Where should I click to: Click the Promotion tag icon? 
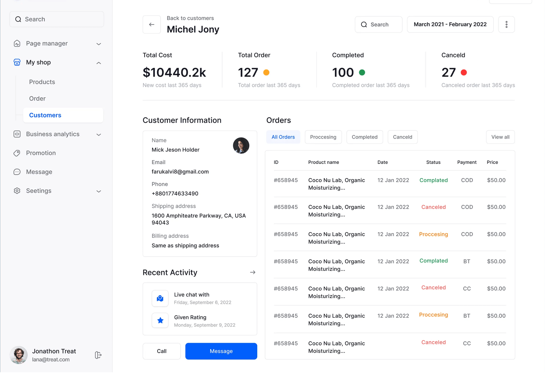[x=17, y=153]
